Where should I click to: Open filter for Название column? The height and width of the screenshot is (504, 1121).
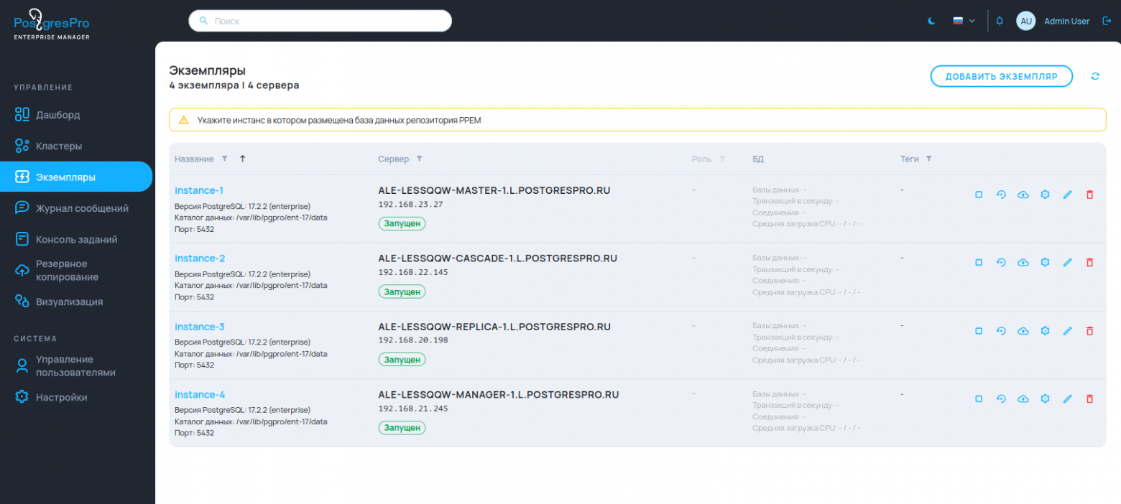tap(224, 159)
